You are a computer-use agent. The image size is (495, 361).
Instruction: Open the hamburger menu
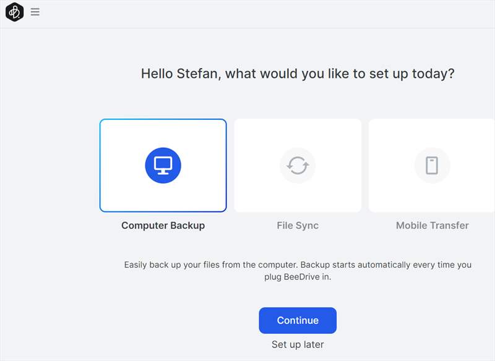[35, 12]
